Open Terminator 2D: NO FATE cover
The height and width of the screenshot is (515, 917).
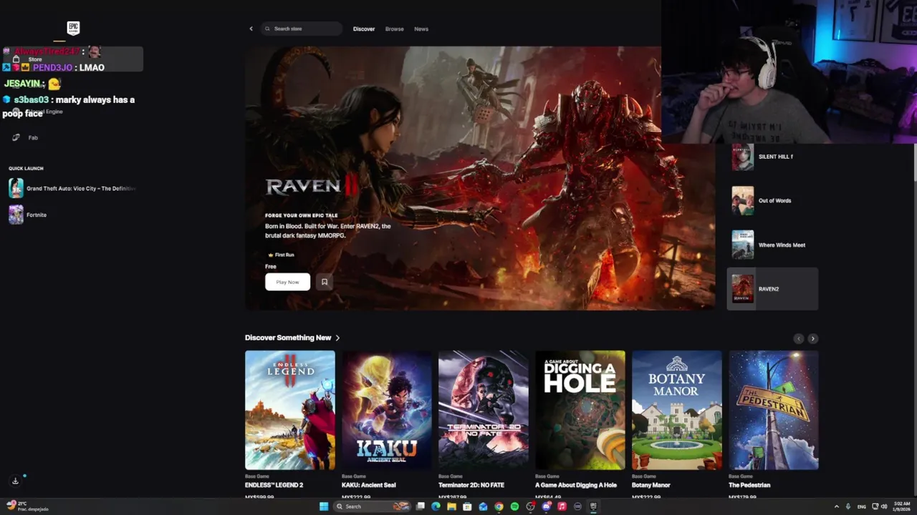click(x=484, y=410)
